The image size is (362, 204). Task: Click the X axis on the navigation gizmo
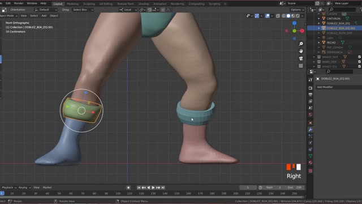click(302, 31)
